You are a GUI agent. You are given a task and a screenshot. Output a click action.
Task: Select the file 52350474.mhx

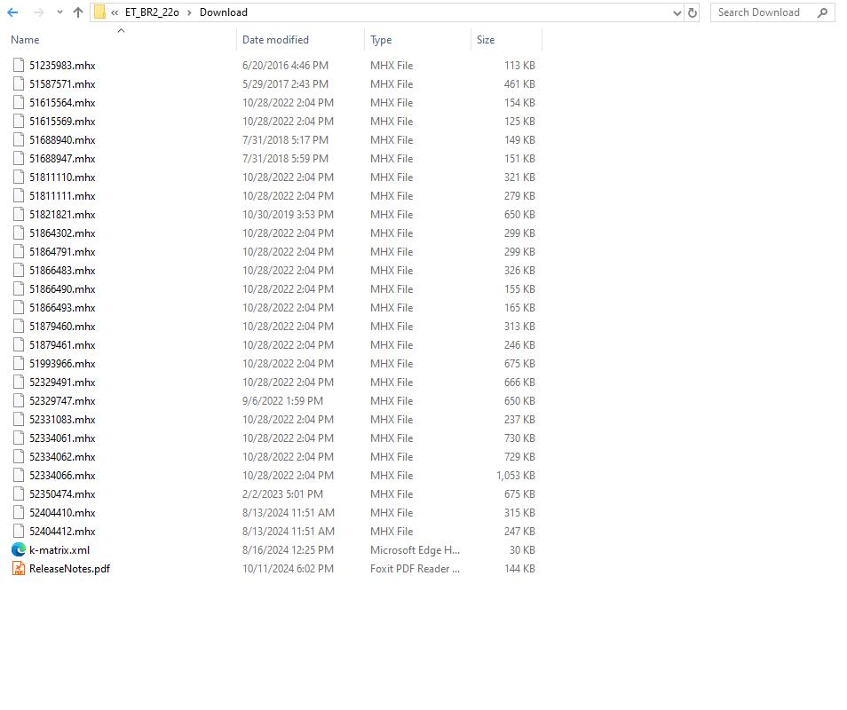60,493
